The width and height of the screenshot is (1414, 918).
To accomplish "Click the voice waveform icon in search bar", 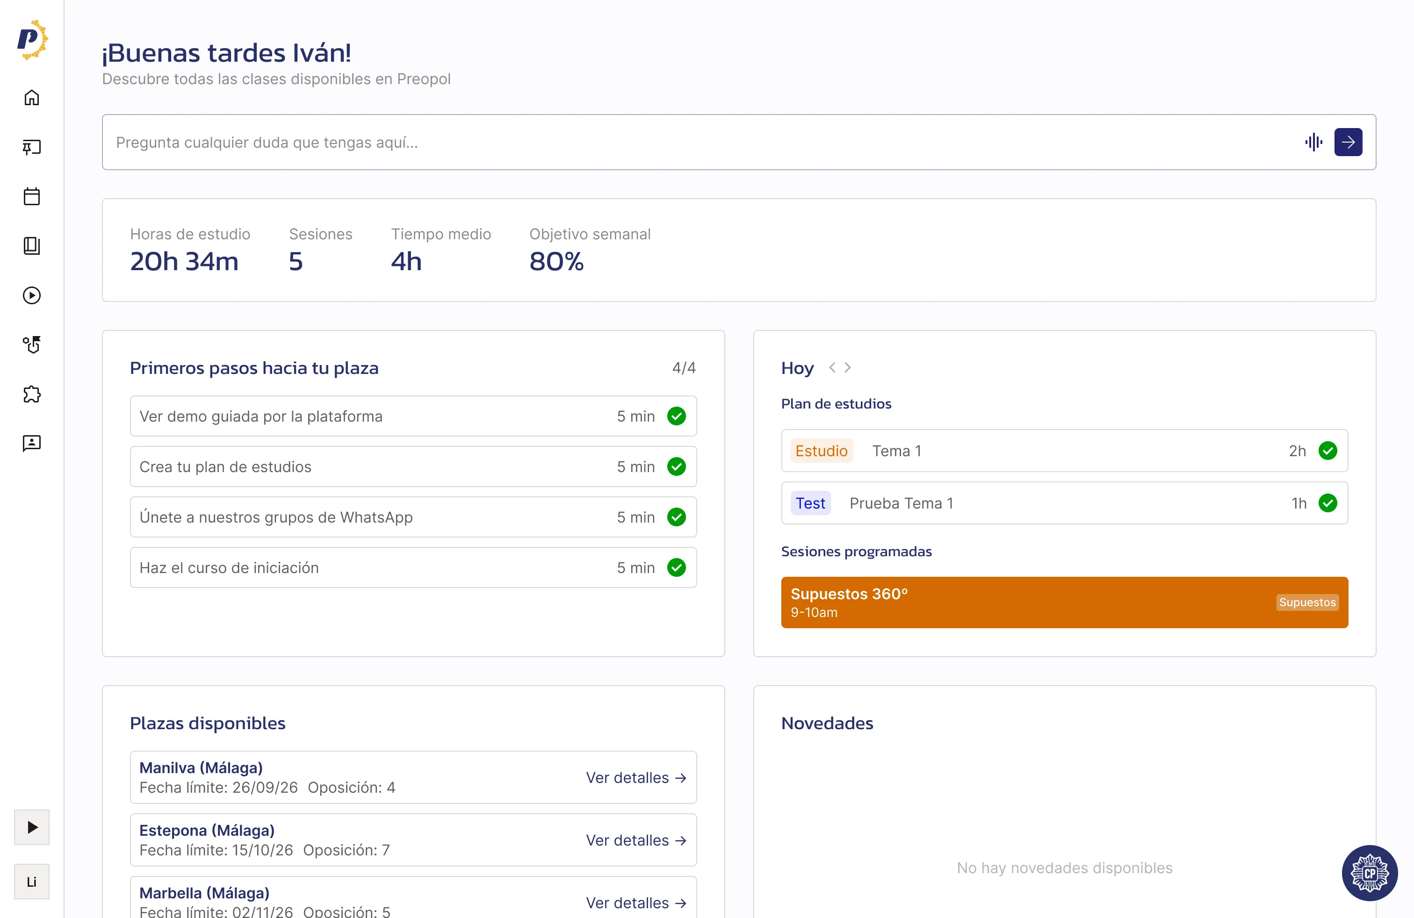I will point(1313,142).
